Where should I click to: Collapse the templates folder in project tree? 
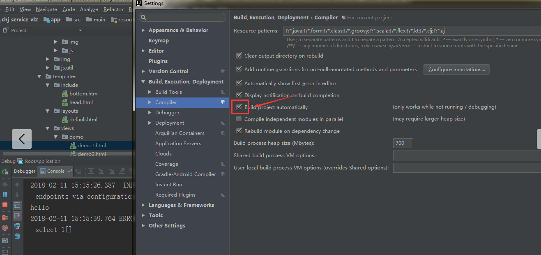tap(39, 76)
